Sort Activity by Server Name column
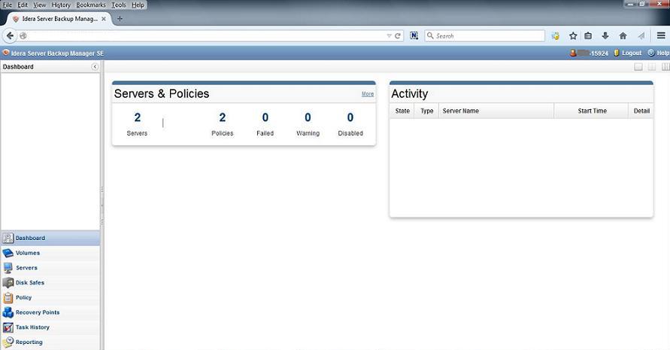Screen dimensions: 670x350 [496, 111]
